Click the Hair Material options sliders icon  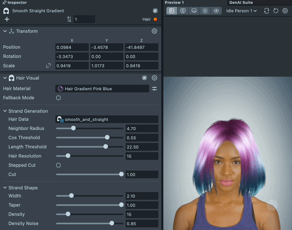(154, 89)
